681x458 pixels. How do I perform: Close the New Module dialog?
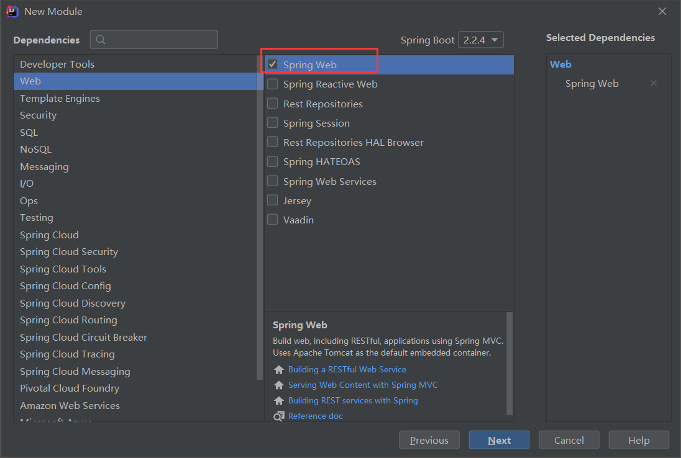[x=662, y=11]
